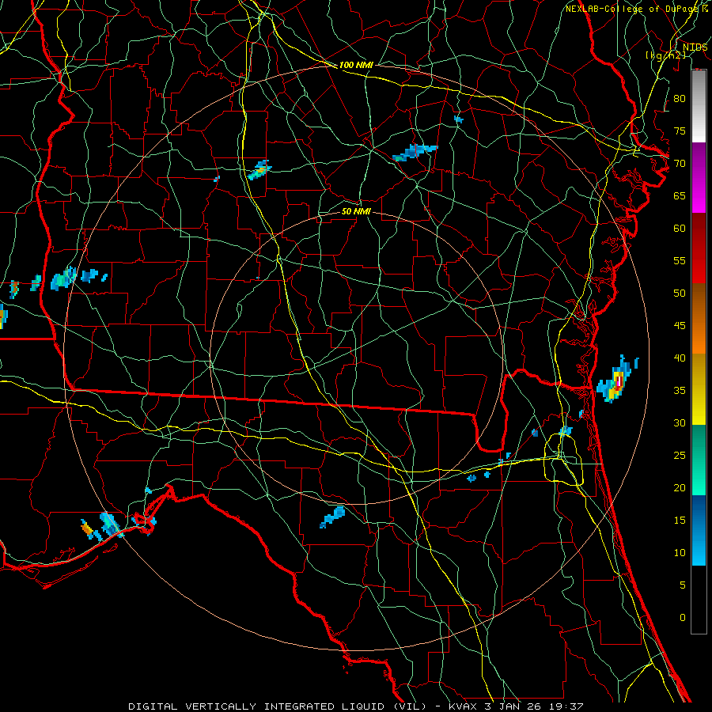Select legend value 60 on the VIL scale
Image resolution: width=712 pixels, height=712 pixels.
click(680, 229)
